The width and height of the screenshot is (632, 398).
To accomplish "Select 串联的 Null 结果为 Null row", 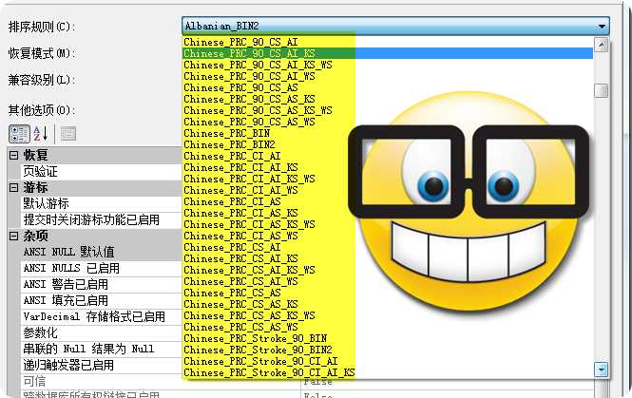I will [x=101, y=349].
